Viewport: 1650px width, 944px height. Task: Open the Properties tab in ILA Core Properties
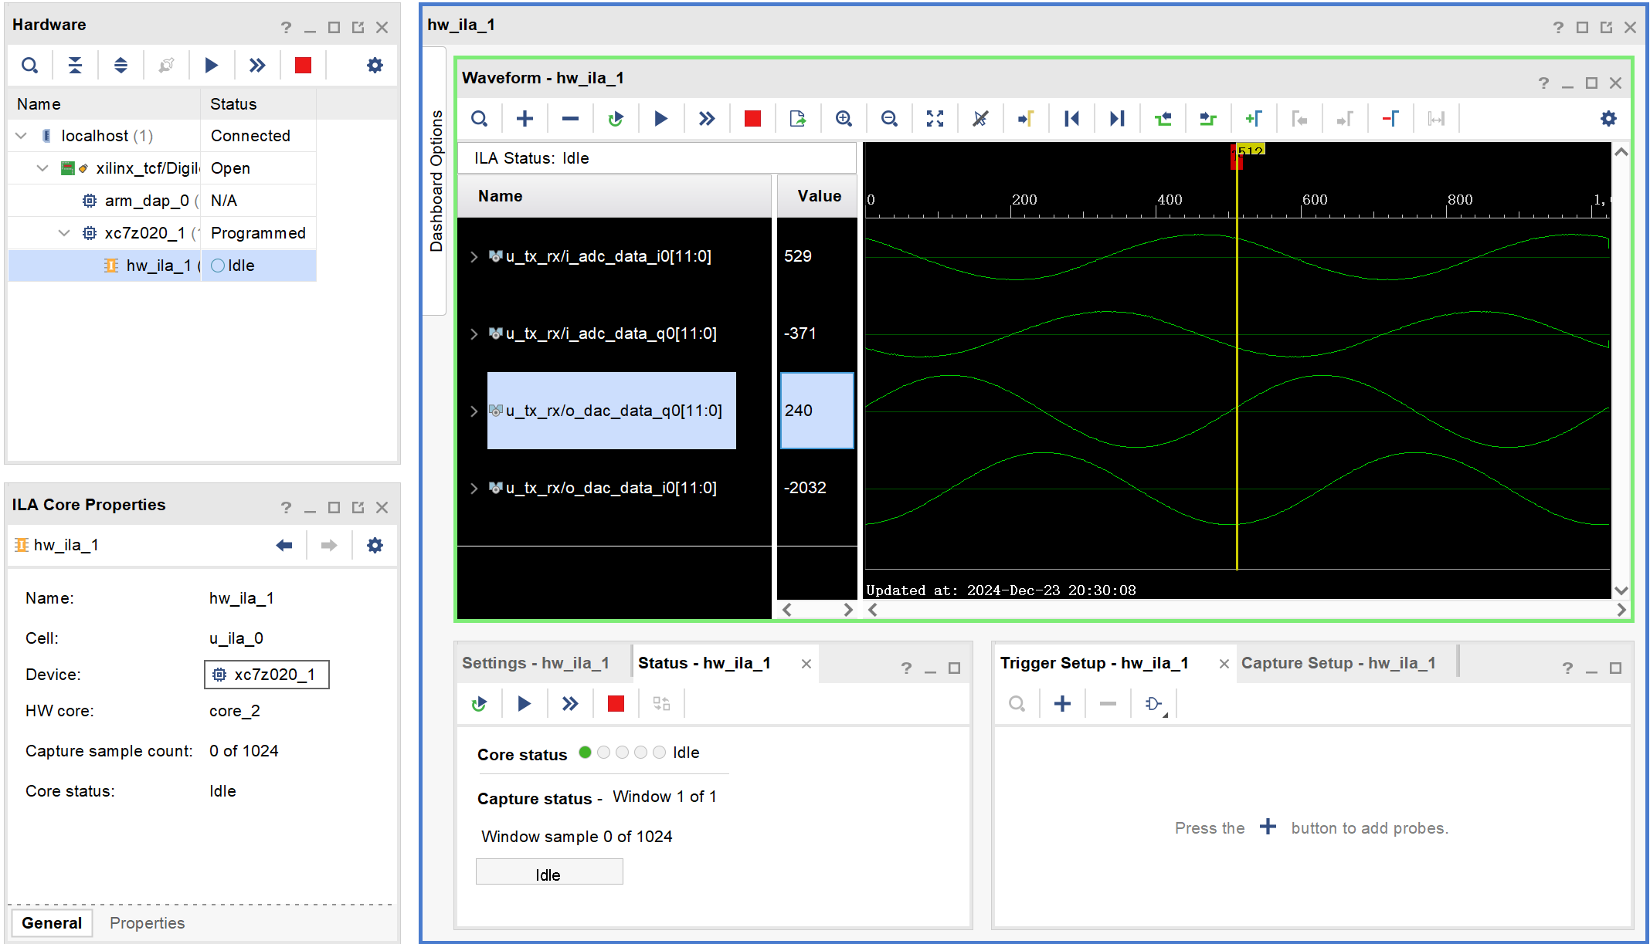[x=147, y=923]
